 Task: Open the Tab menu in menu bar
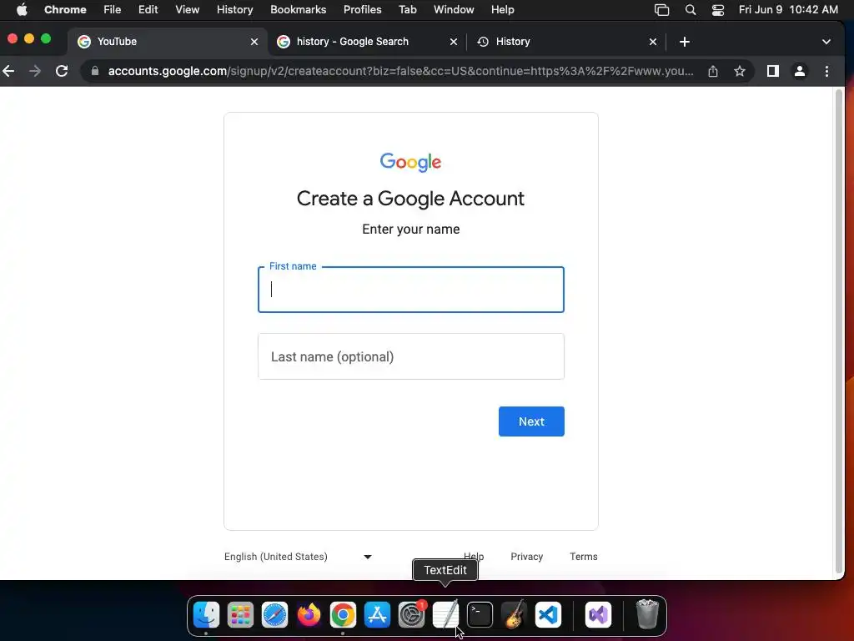tap(407, 9)
